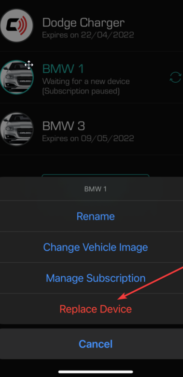Choose Change Vehicle Image option
This screenshot has width=183, height=377.
(96, 247)
